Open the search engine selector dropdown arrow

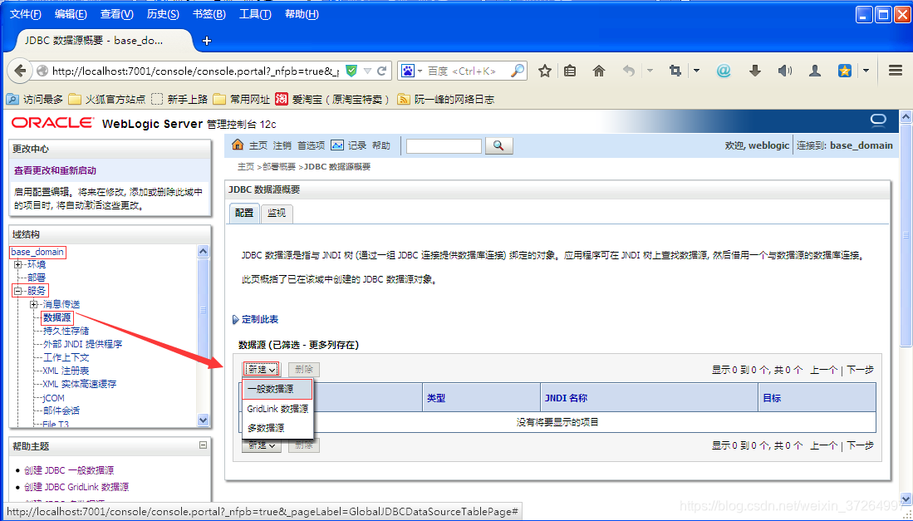pos(420,71)
